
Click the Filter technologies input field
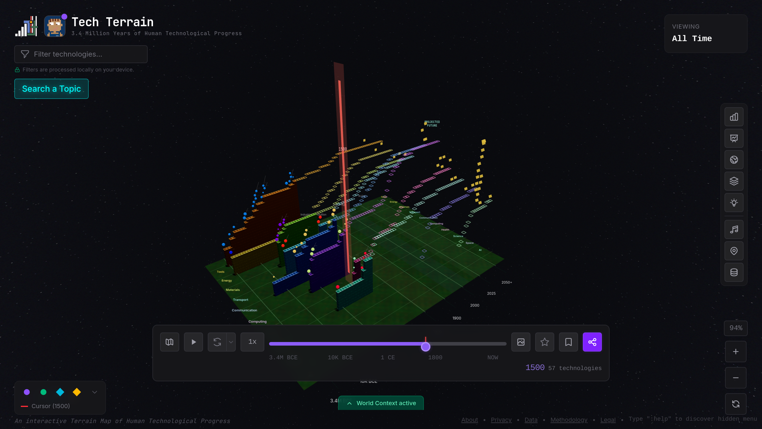pyautogui.click(x=81, y=54)
